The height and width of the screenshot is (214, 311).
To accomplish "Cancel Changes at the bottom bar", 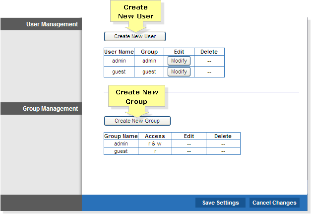I will pyautogui.click(x=274, y=203).
